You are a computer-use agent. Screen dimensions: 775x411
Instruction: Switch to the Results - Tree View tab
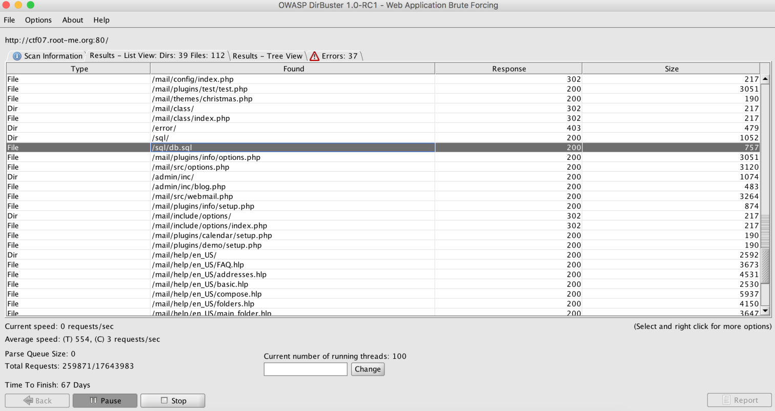[268, 56]
